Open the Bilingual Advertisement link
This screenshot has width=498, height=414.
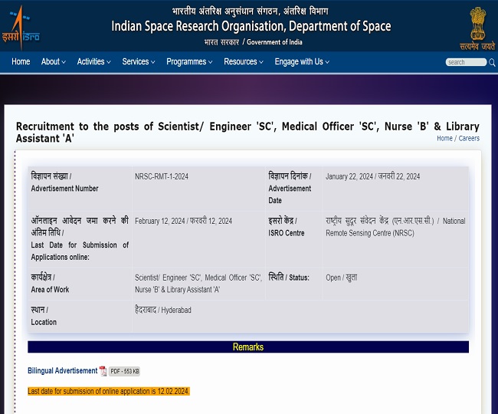(63, 371)
